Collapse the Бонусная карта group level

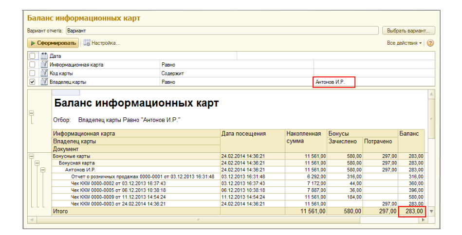[37, 163]
